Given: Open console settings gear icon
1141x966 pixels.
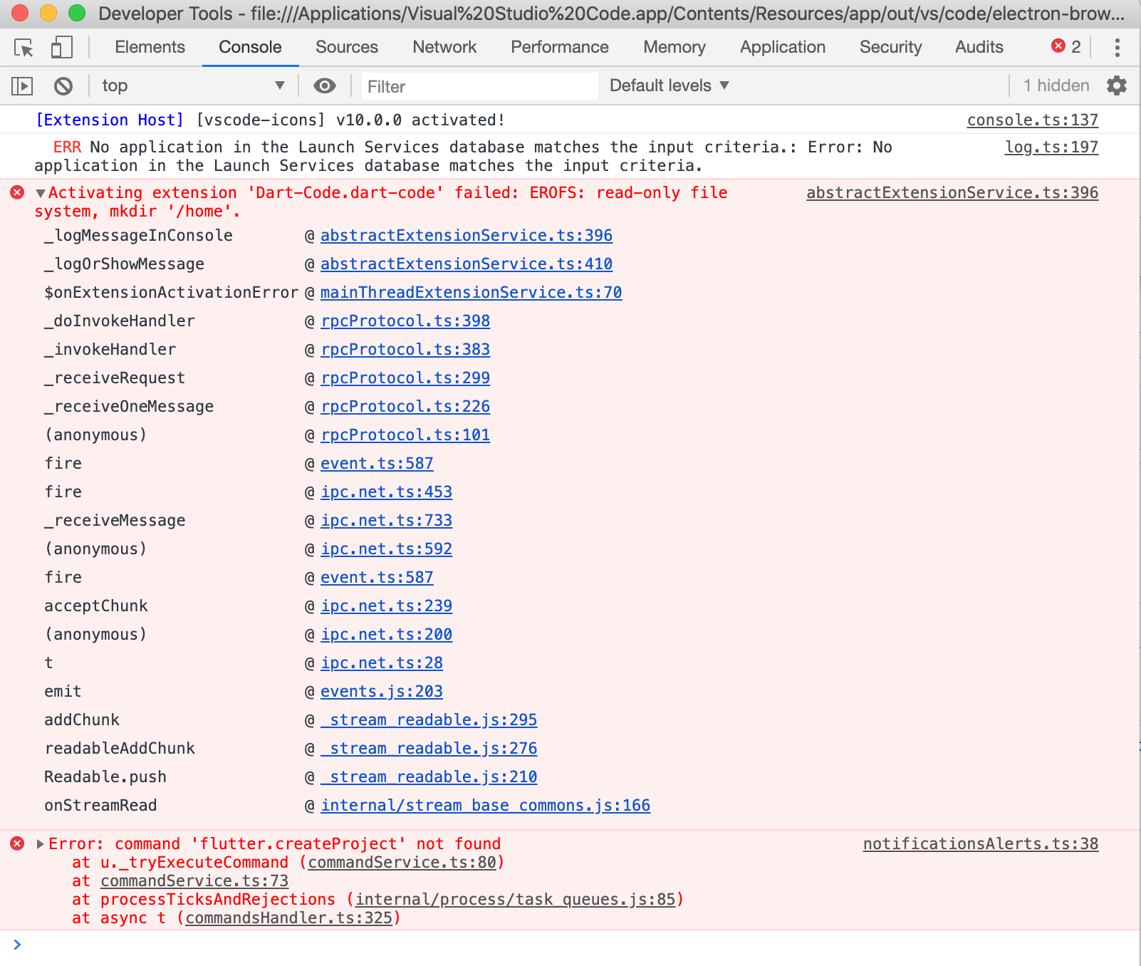Looking at the screenshot, I should pos(1117,85).
